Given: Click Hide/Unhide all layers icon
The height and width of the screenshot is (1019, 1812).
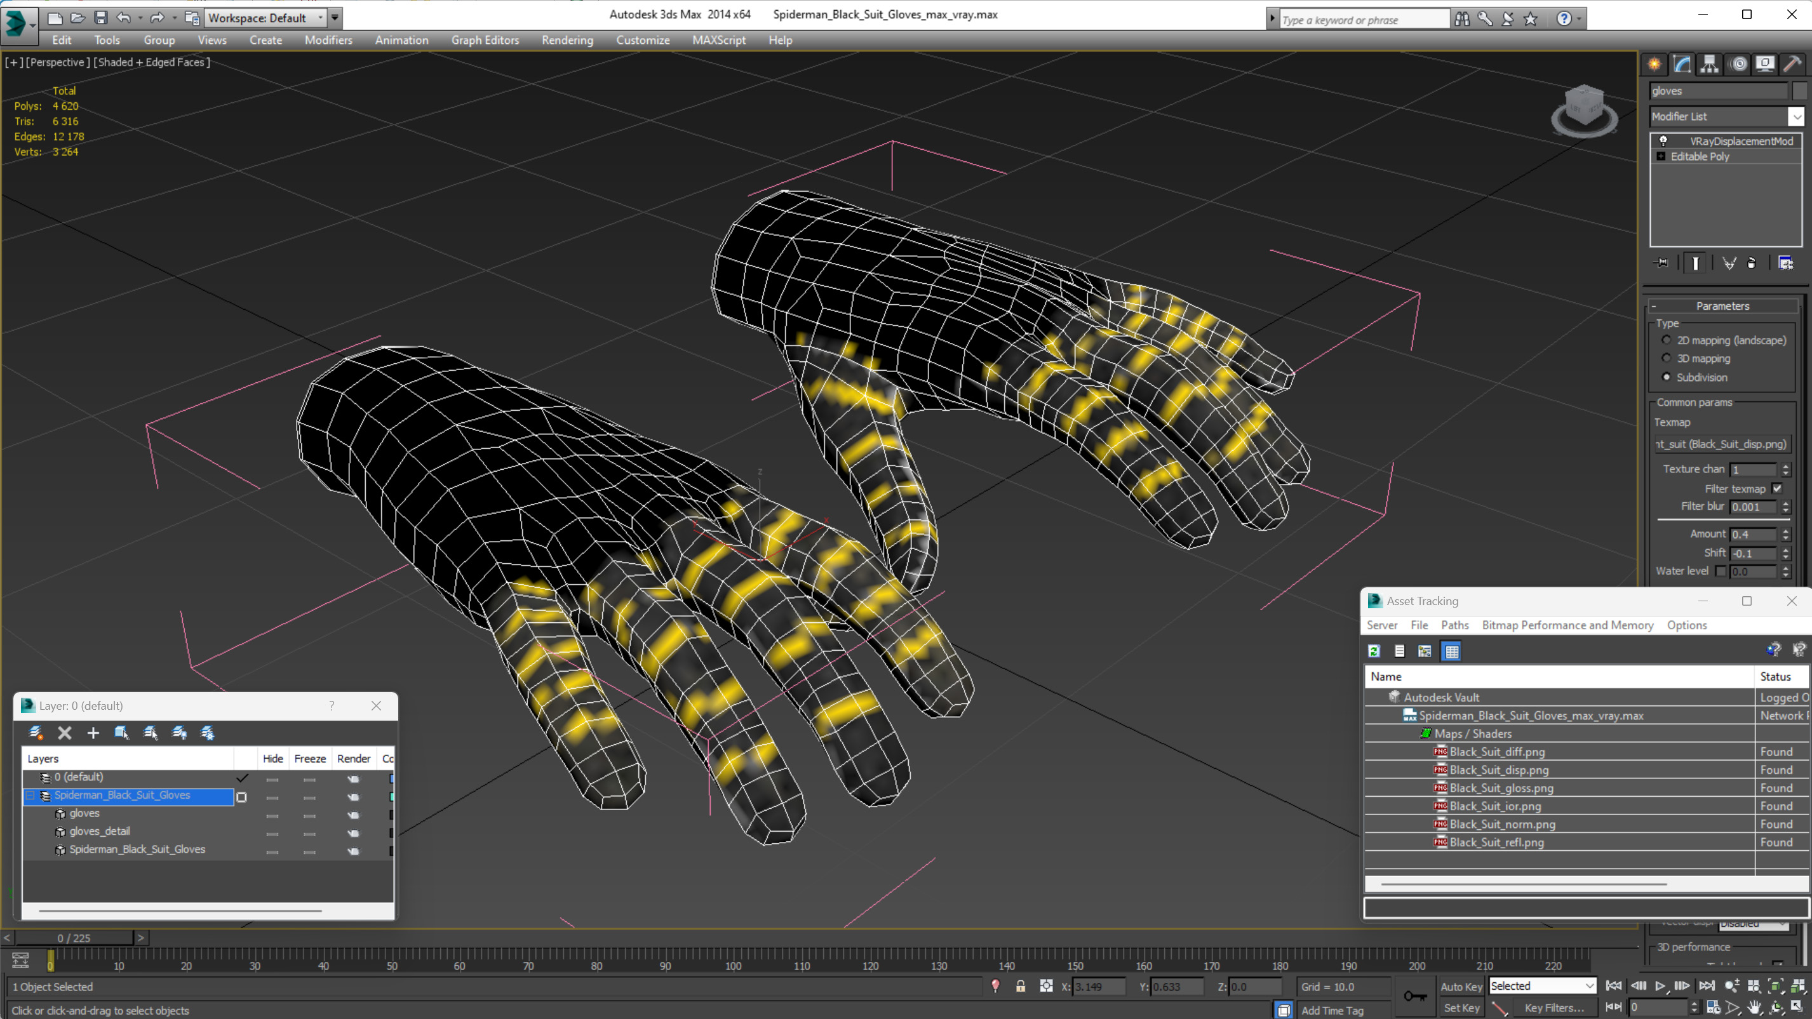Looking at the screenshot, I should [179, 733].
